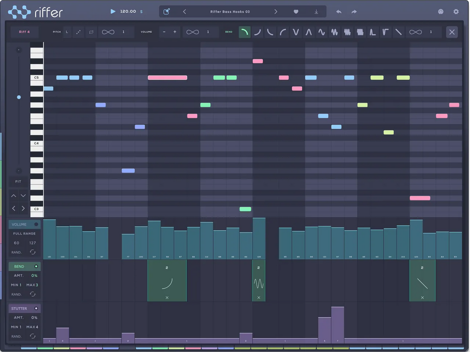470x352 pixels.
Task: Click the C5 piano key
Action: click(36, 78)
